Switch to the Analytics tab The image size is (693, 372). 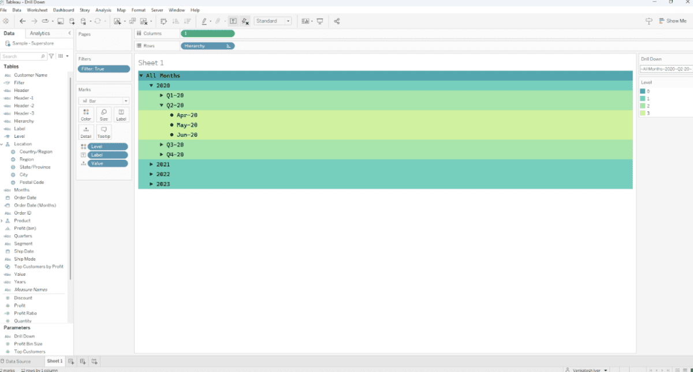(x=40, y=33)
